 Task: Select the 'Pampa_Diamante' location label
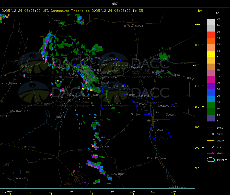pos(11,83)
